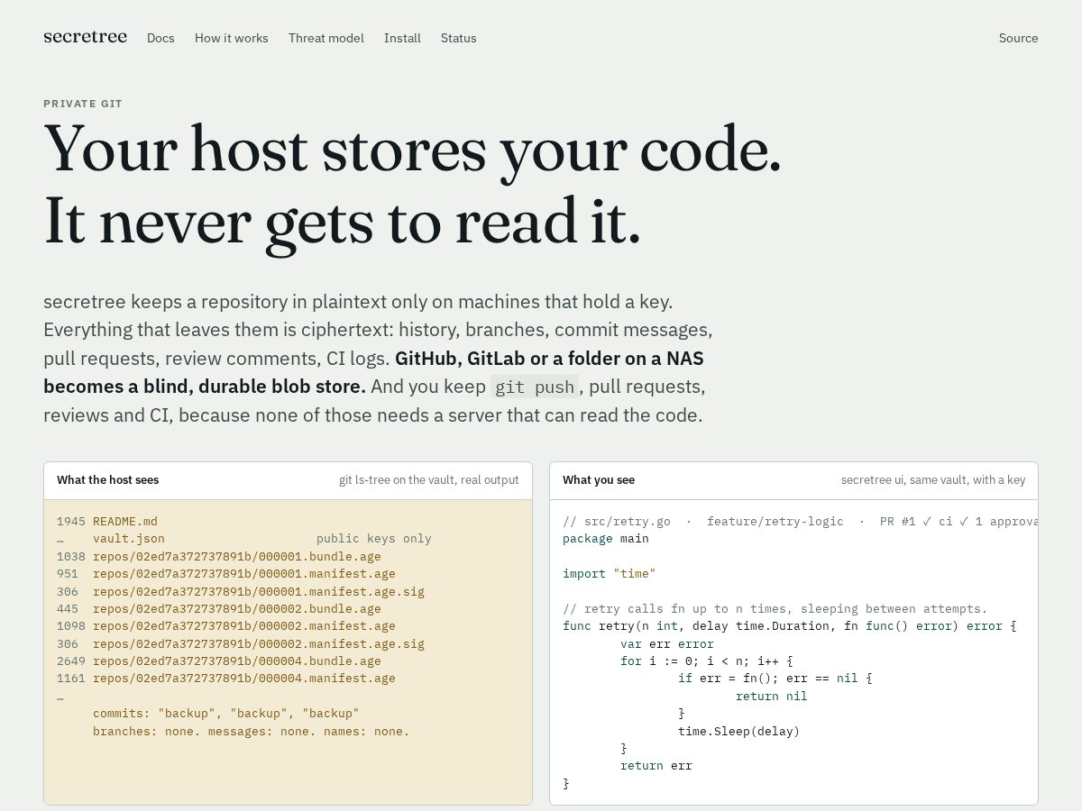Click the 'What the host sees' panel title
Viewport: 1082px width, 811px height.
[x=108, y=480]
